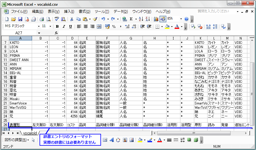This screenshot has height=150, width=256.
Task: Open the MS Pゴシック font dropdown
Action: [39, 27]
